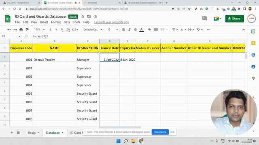Format the cell as currency
This screenshot has height=145, width=259.
coord(50,29)
